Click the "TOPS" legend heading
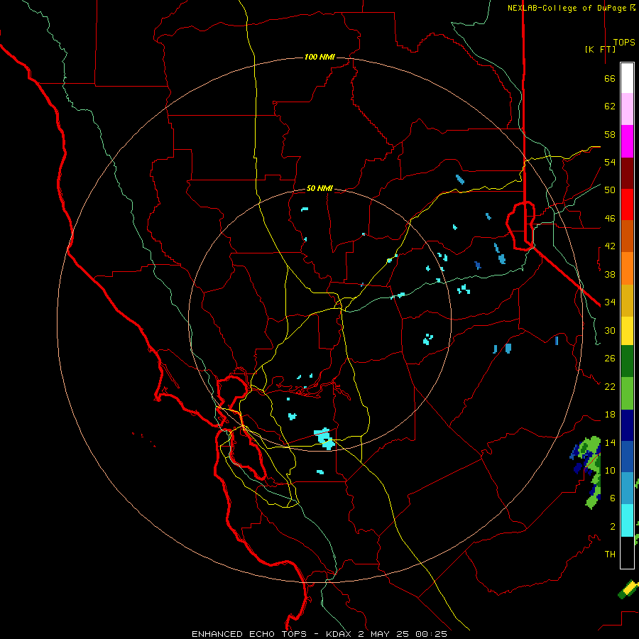 624,43
